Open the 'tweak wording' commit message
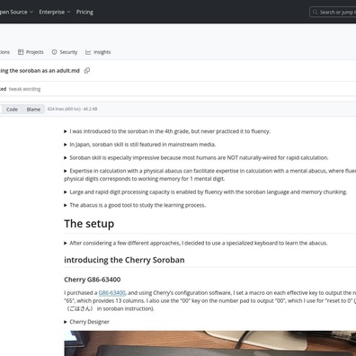The image size is (356, 356). coord(24,89)
